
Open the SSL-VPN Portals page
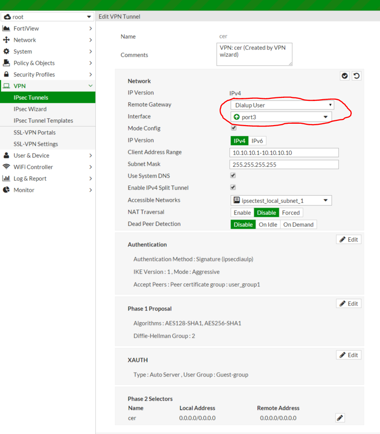point(47,132)
